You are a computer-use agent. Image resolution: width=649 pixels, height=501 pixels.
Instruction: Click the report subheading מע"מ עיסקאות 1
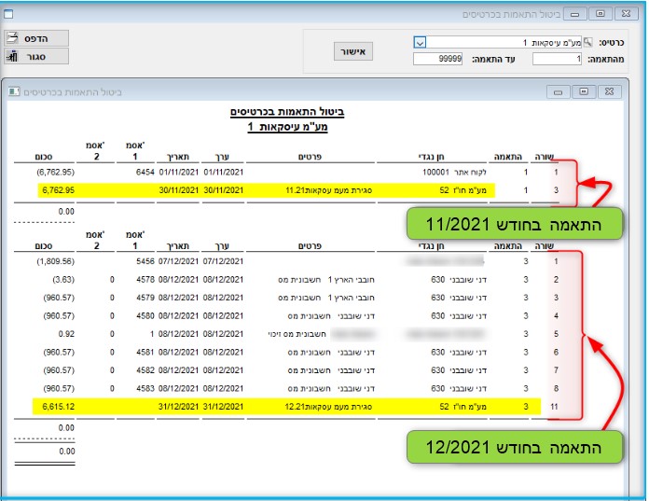coord(287,127)
